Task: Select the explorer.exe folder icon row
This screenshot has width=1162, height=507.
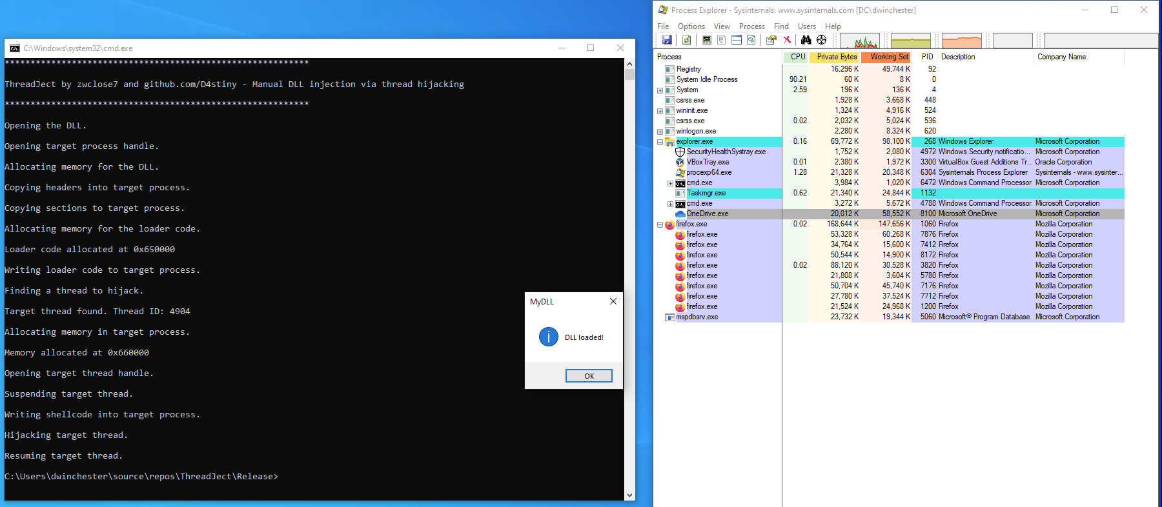Action: coord(670,141)
